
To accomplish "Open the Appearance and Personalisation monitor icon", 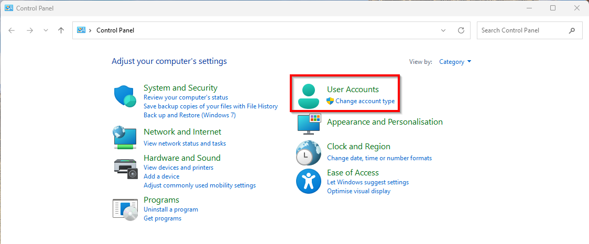I will point(309,124).
